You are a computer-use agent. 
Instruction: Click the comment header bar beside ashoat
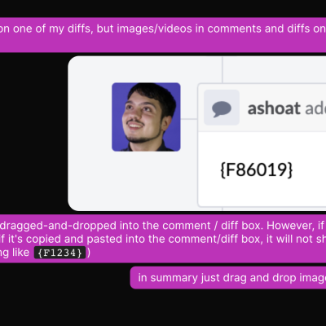[x=262, y=108]
